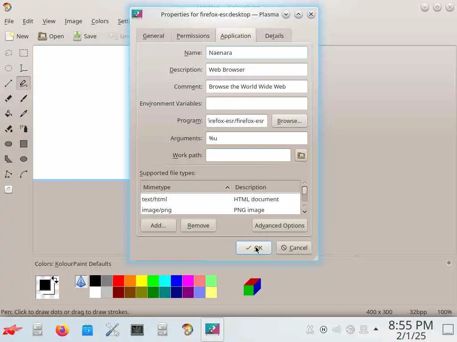This screenshot has width=457, height=342.
Task: Select the rectangular selection tool in KolourPaint
Action: (24, 53)
